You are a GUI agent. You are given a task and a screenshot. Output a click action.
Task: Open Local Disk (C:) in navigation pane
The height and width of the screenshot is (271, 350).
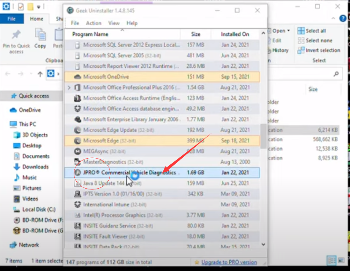click(x=34, y=209)
